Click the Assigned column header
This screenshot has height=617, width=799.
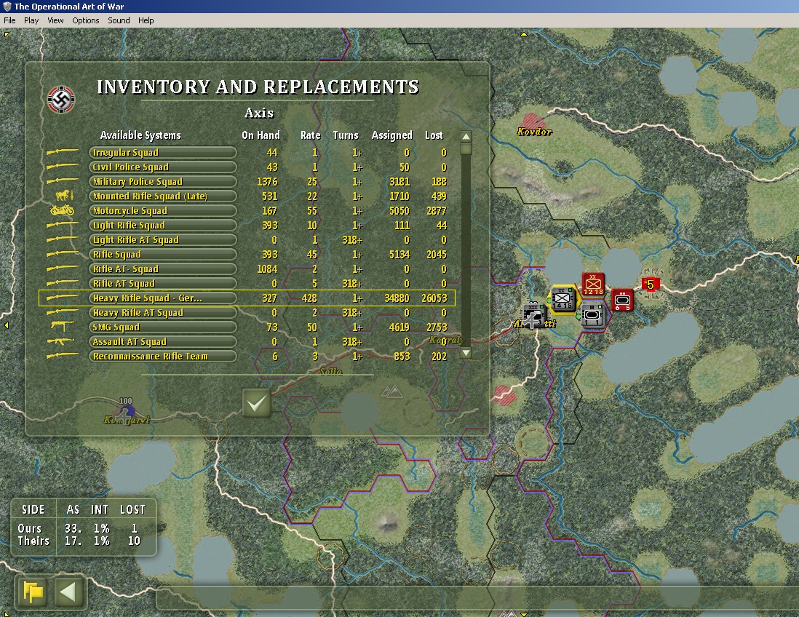[x=391, y=135]
